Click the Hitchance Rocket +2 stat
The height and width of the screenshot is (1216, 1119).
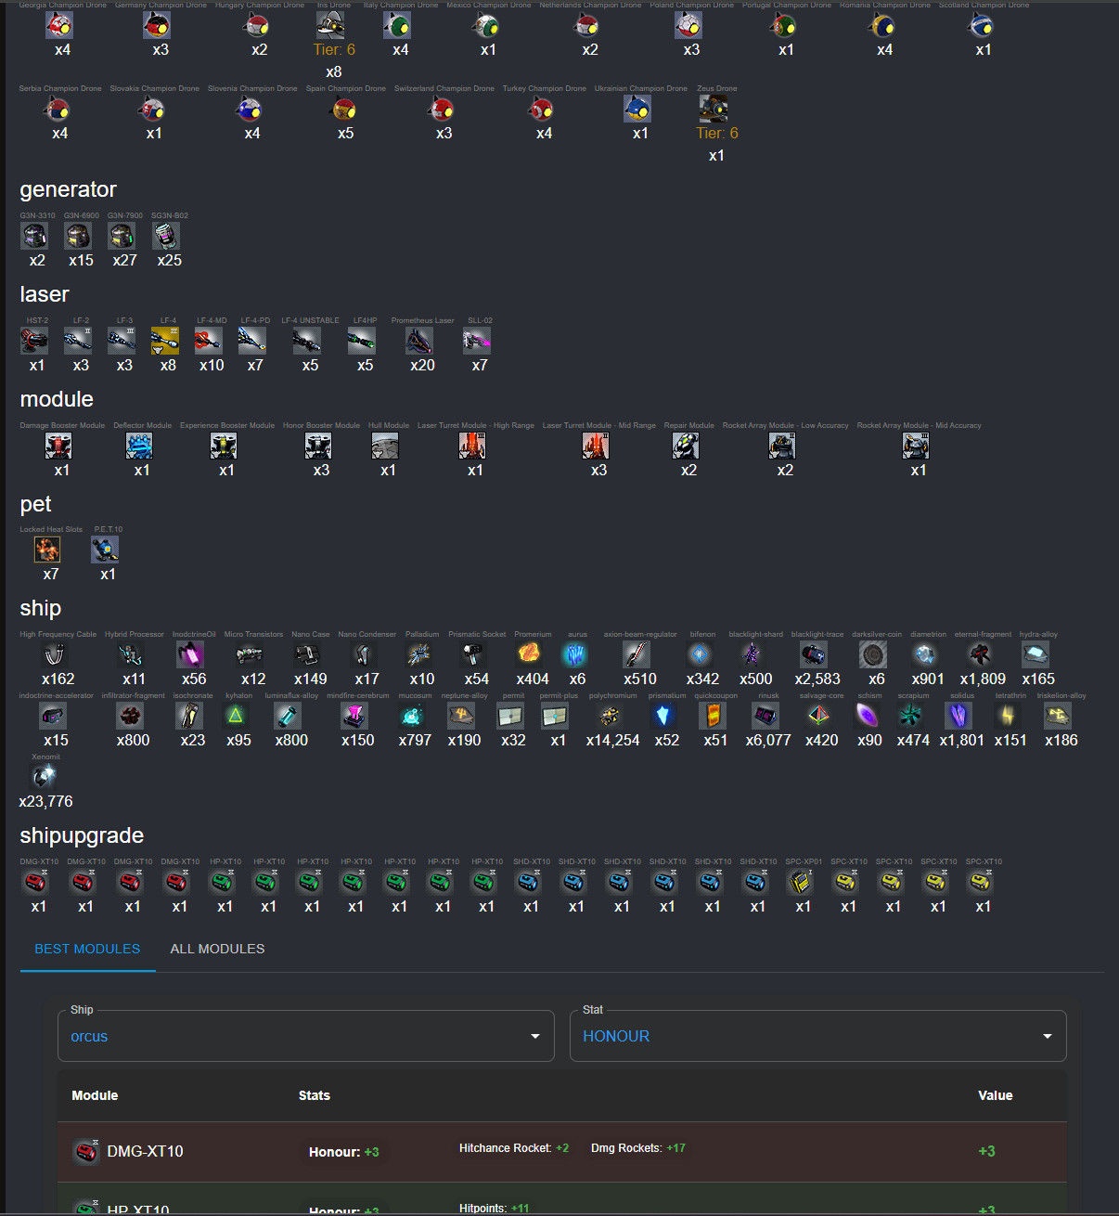coord(514,1148)
